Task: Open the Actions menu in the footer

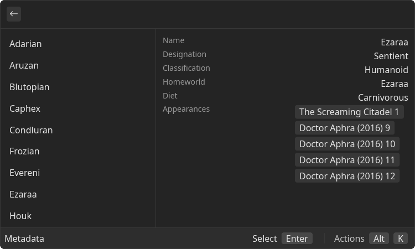Action: coord(349,238)
